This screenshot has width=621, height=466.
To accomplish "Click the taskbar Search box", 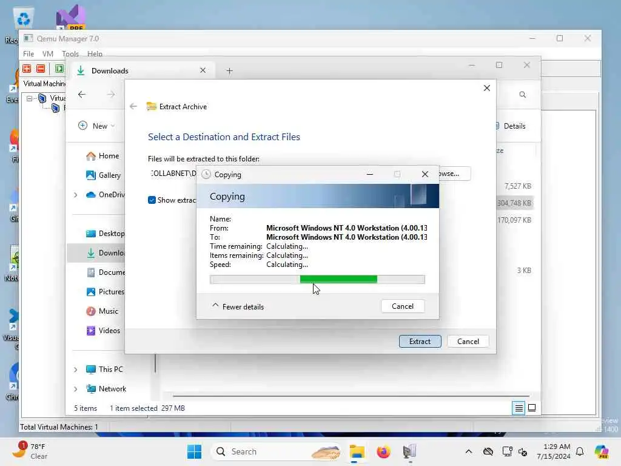I will coord(277,451).
